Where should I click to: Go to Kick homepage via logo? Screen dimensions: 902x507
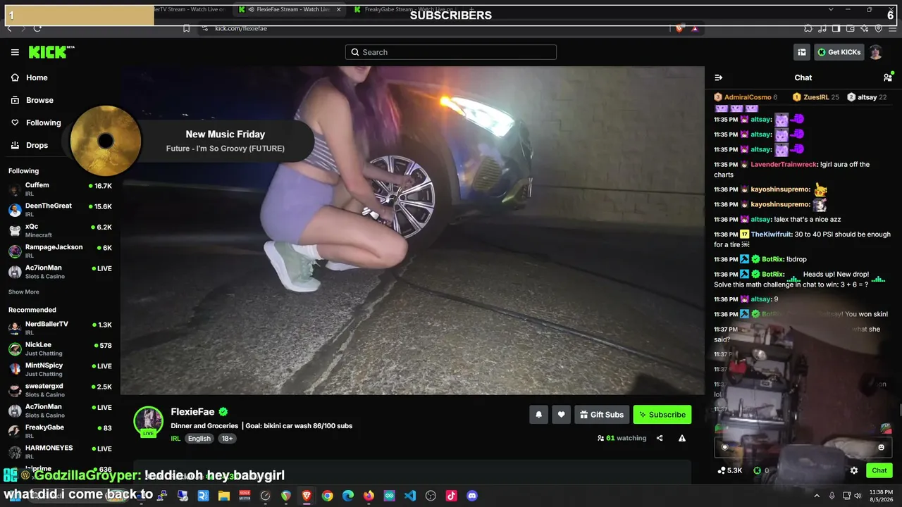[x=51, y=52]
